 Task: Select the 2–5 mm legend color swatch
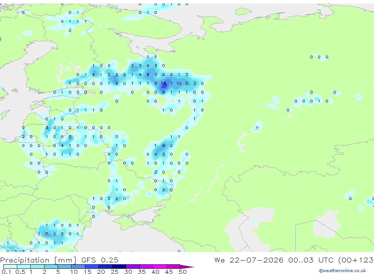[51, 267]
